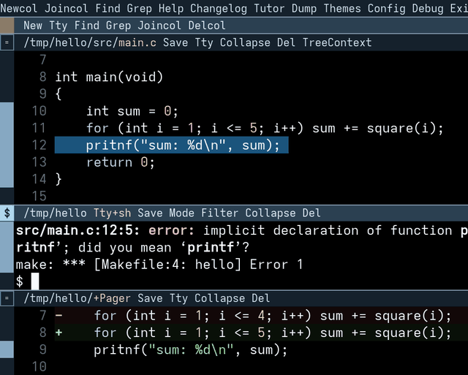Collapse the +Pager window
The image size is (468, 375).
click(x=219, y=298)
